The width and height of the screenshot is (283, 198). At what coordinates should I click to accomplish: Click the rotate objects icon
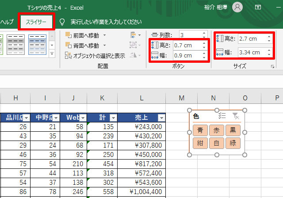pyautogui.click(x=135, y=55)
